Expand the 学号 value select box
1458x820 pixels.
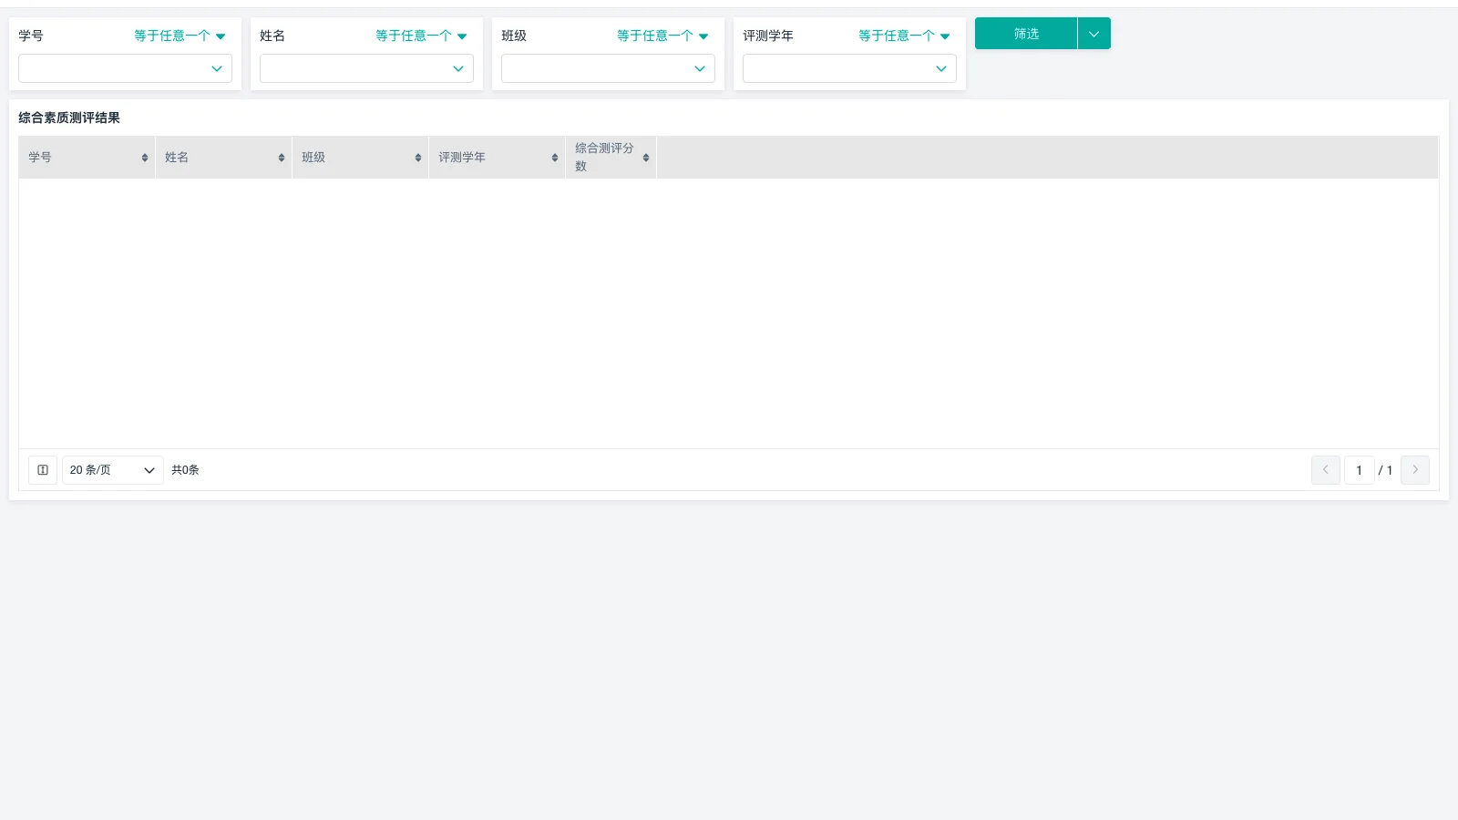125,68
